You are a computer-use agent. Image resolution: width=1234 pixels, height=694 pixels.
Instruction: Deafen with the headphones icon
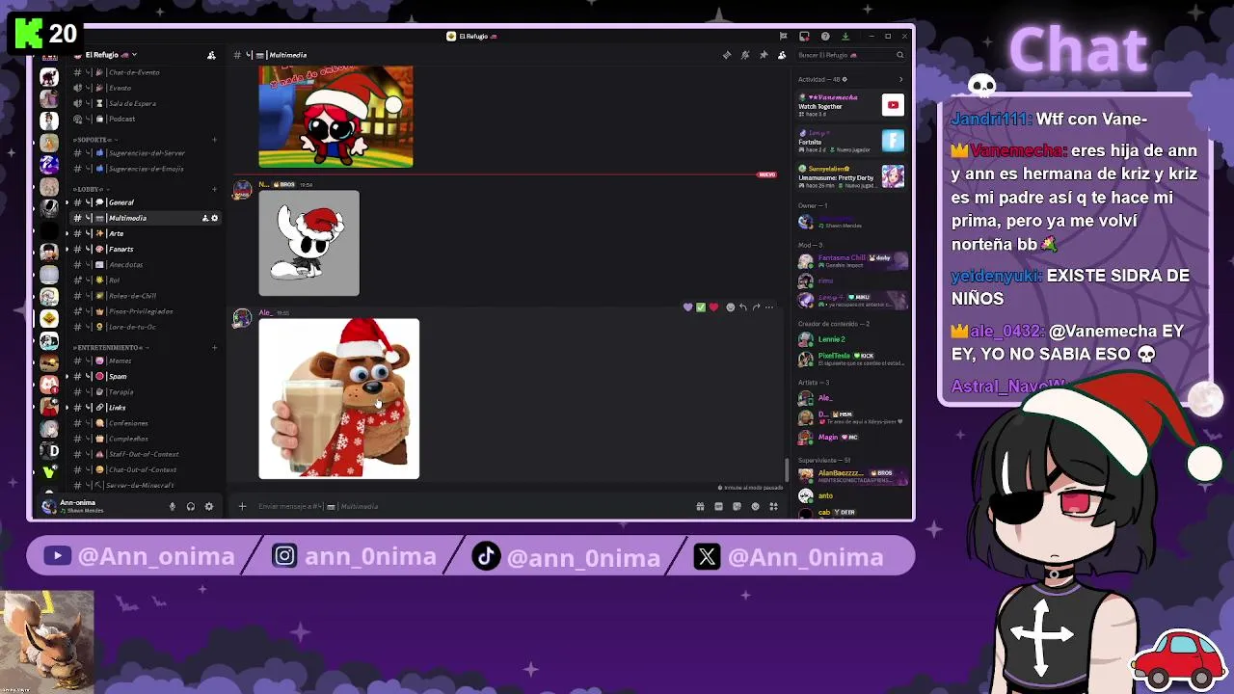pyautogui.click(x=191, y=506)
